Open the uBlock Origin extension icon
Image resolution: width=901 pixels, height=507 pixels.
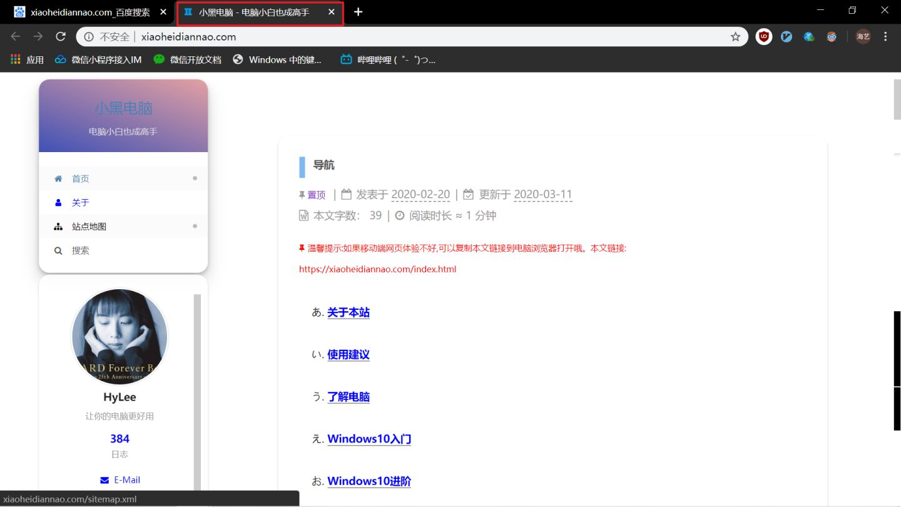(764, 36)
